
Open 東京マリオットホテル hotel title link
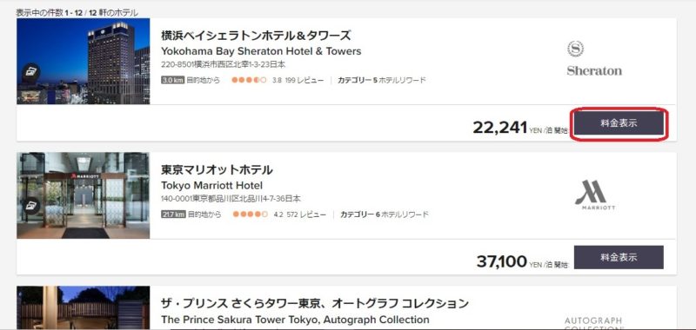[217, 170]
